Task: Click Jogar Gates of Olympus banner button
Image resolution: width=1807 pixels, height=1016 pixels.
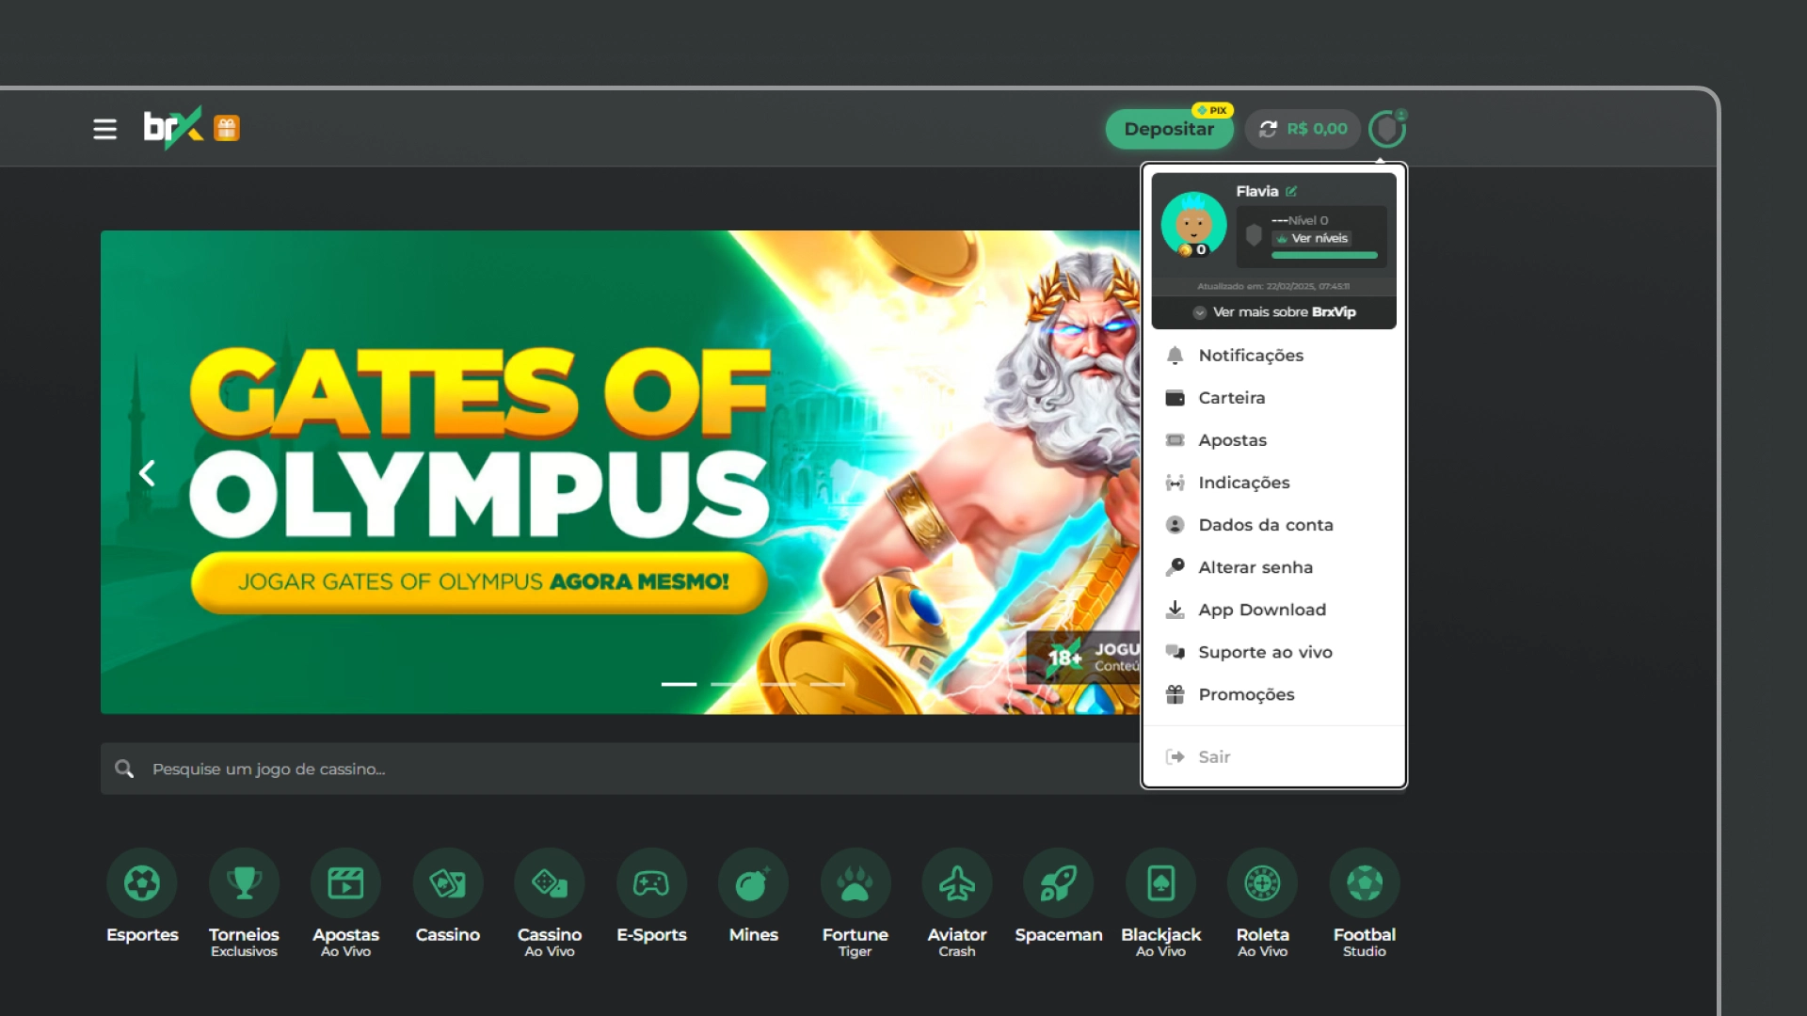Action: coord(479,582)
